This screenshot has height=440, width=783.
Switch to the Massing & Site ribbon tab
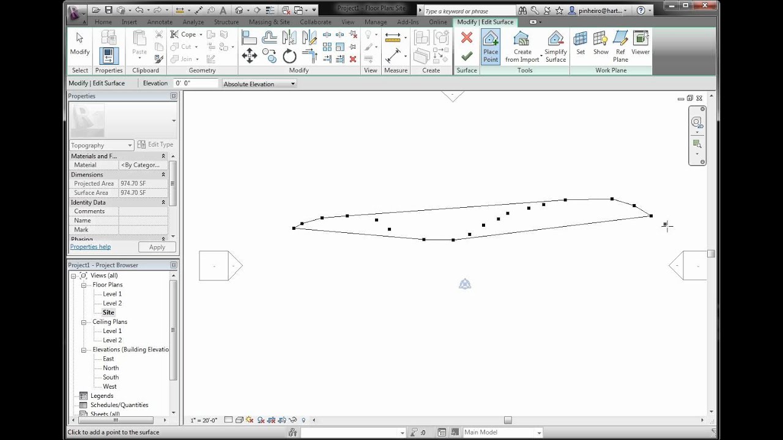pos(269,22)
